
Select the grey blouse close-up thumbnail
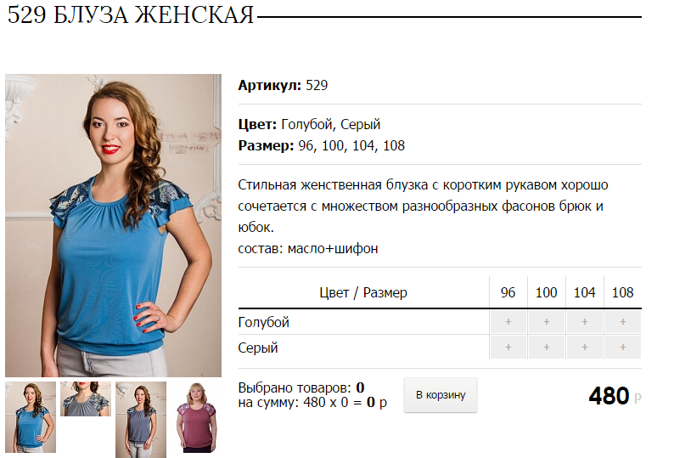[x=86, y=399]
